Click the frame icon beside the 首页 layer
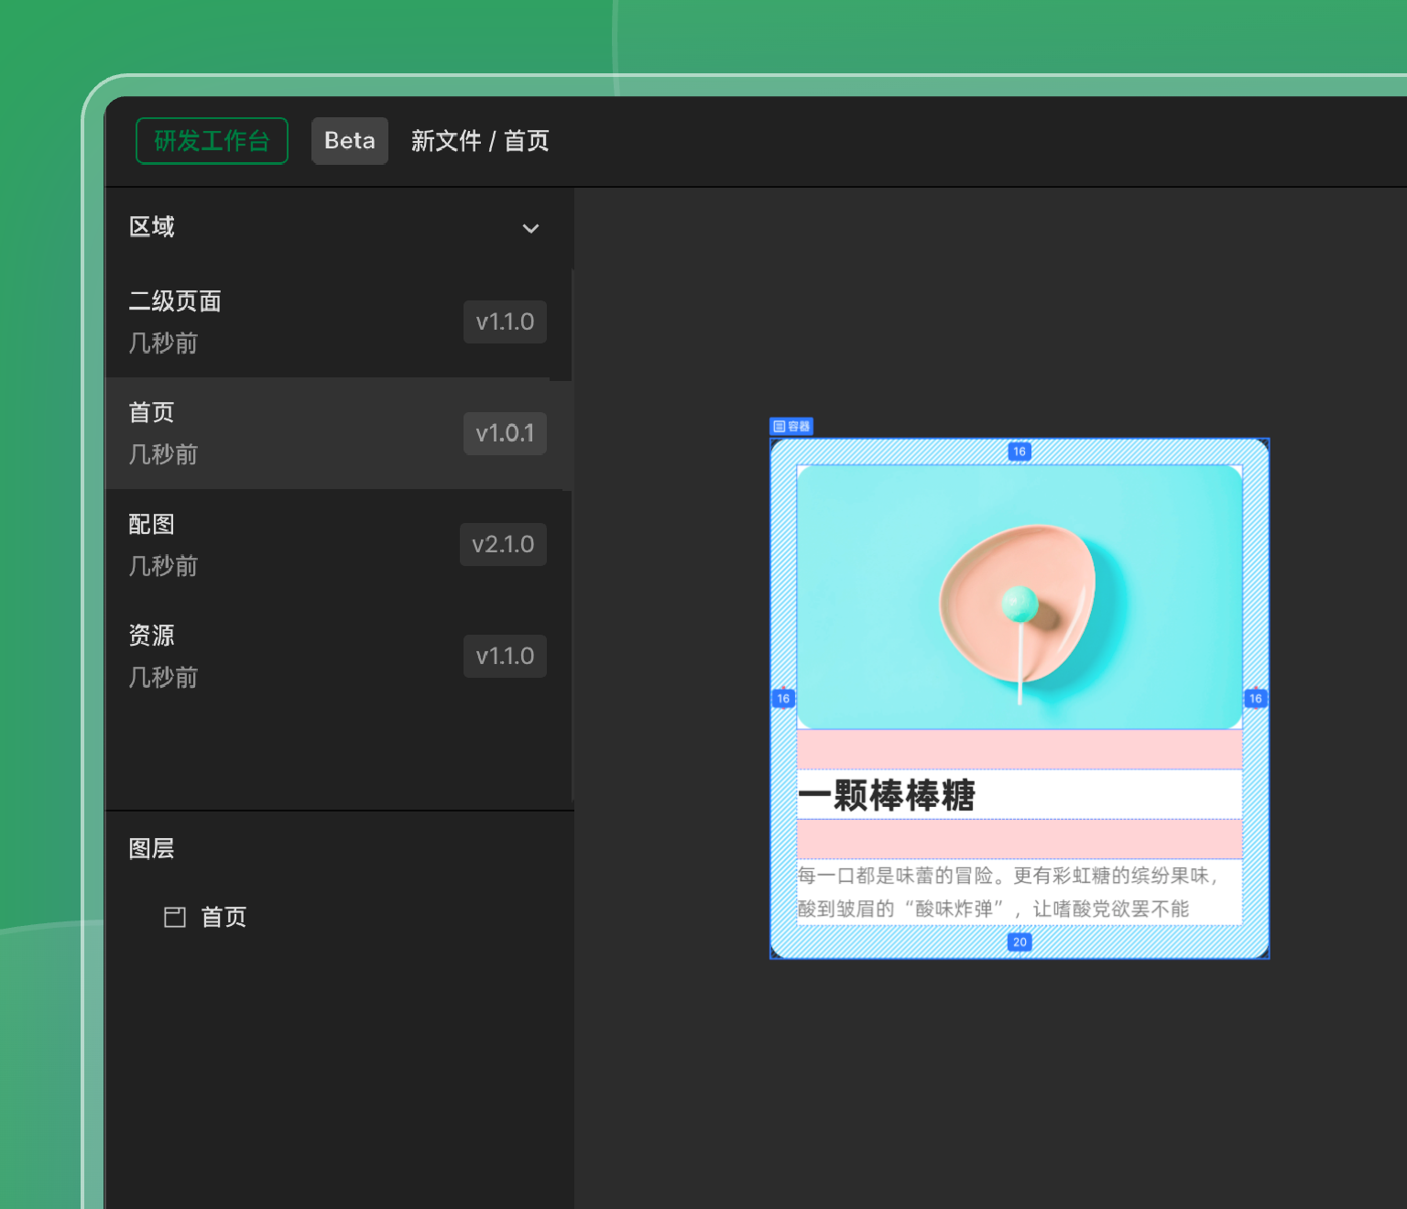 (175, 917)
